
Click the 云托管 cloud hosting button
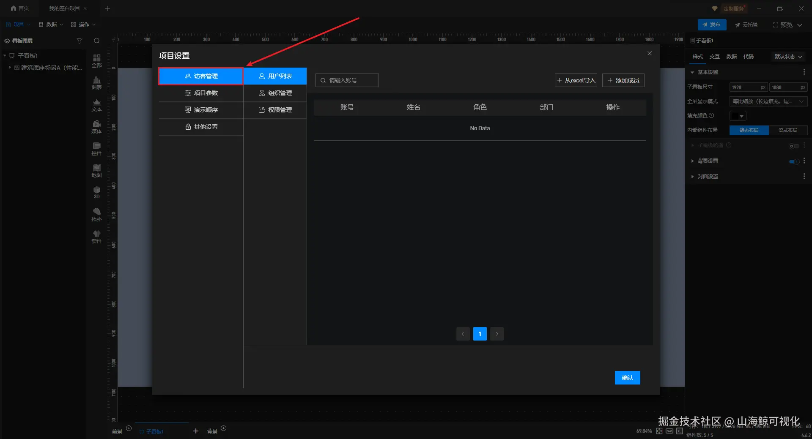[x=746, y=25]
